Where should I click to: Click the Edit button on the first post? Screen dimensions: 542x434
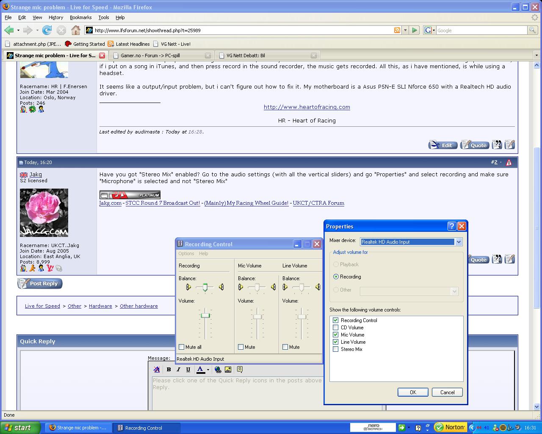[x=442, y=145]
